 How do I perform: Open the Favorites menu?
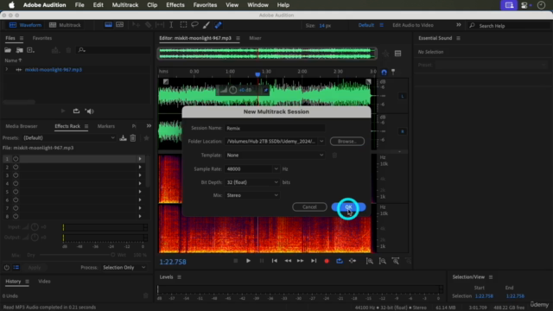(205, 5)
